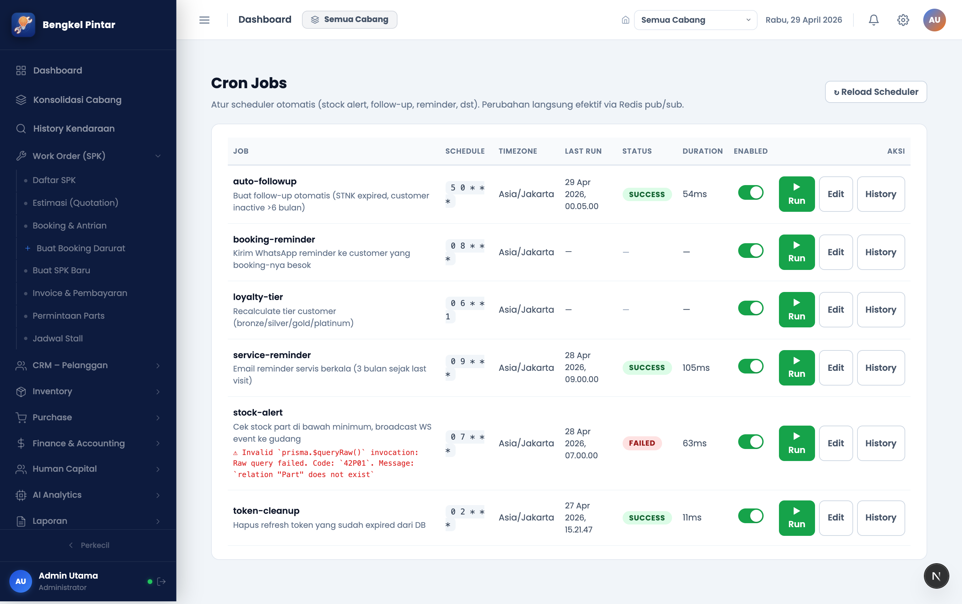Image resolution: width=962 pixels, height=604 pixels.
Task: Click the FAILED status badge
Action: tap(642, 443)
